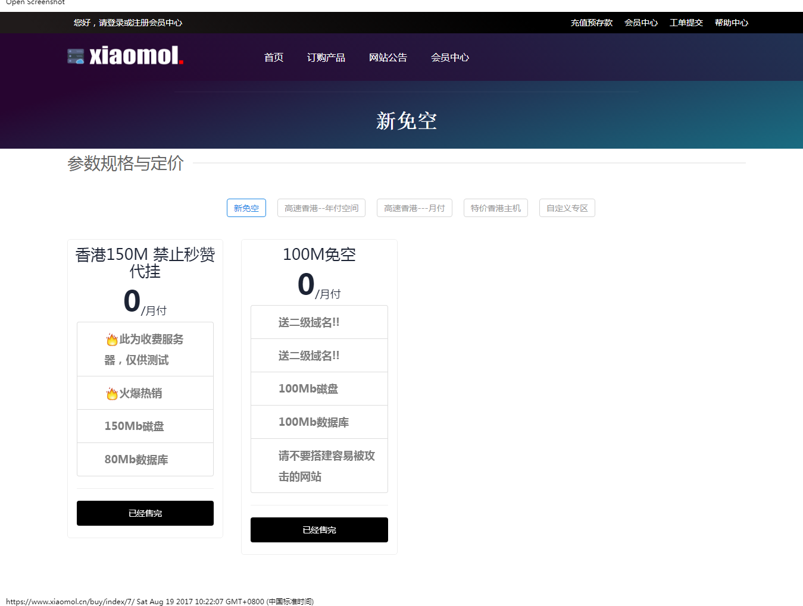Click the xiaomol server logo icon
This screenshot has width=803, height=606.
(76, 56)
